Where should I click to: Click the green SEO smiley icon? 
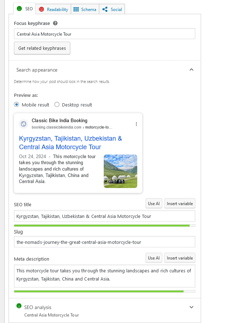19,9
